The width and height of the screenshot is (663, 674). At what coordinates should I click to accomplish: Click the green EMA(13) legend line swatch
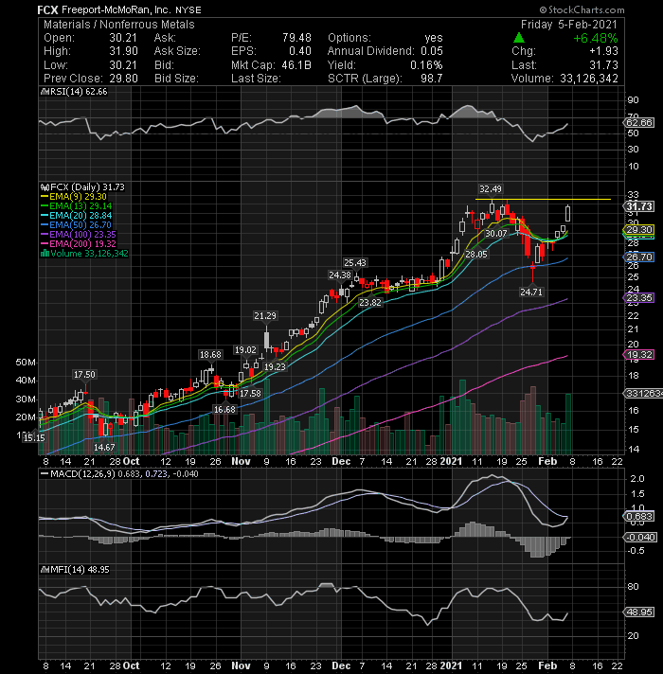[x=45, y=206]
